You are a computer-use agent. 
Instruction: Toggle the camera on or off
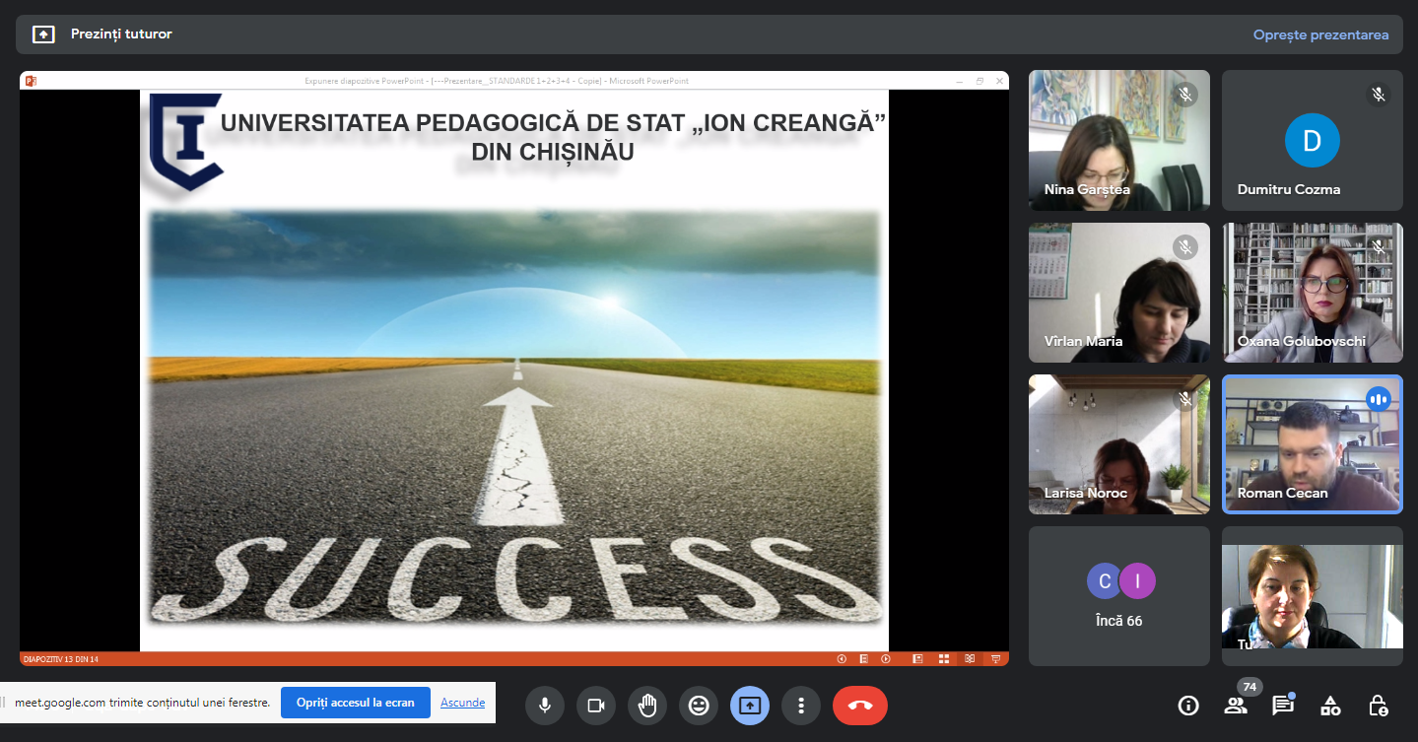coord(595,706)
